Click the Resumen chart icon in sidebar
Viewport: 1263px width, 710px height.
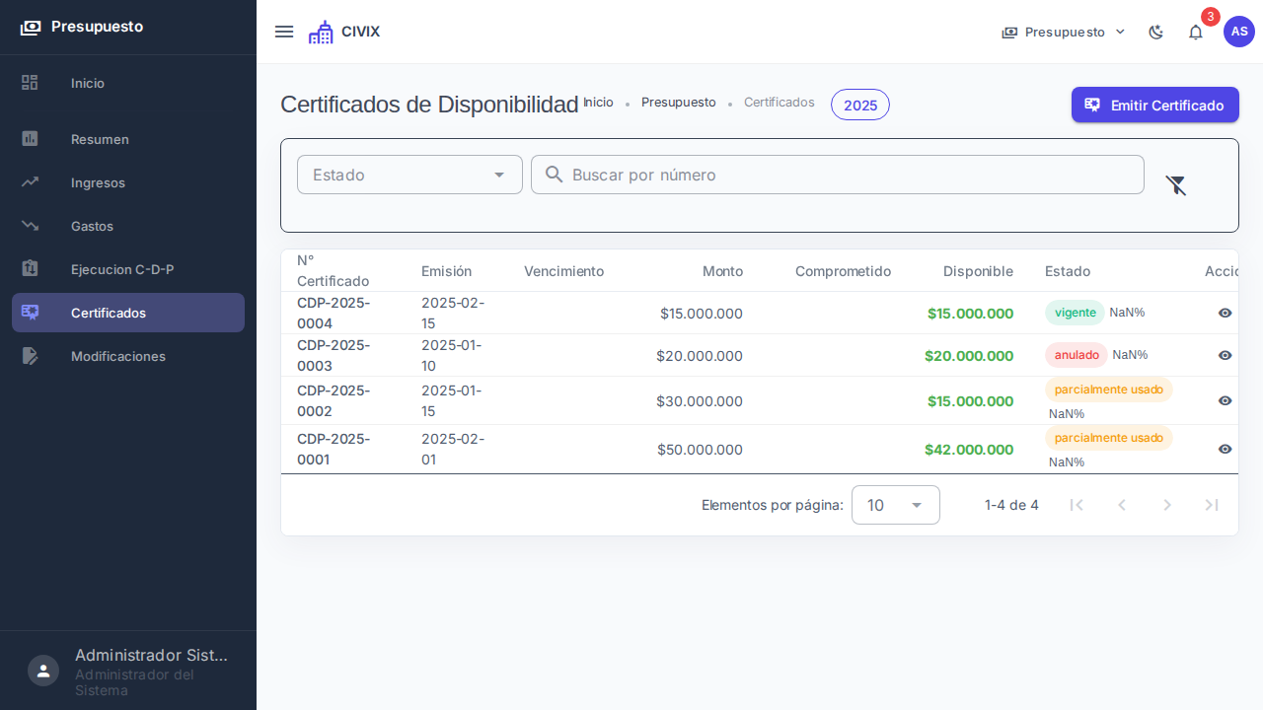(x=30, y=139)
